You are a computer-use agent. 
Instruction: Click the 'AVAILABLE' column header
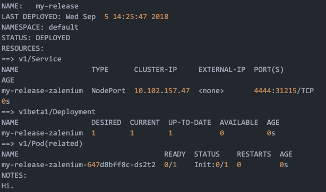point(239,122)
